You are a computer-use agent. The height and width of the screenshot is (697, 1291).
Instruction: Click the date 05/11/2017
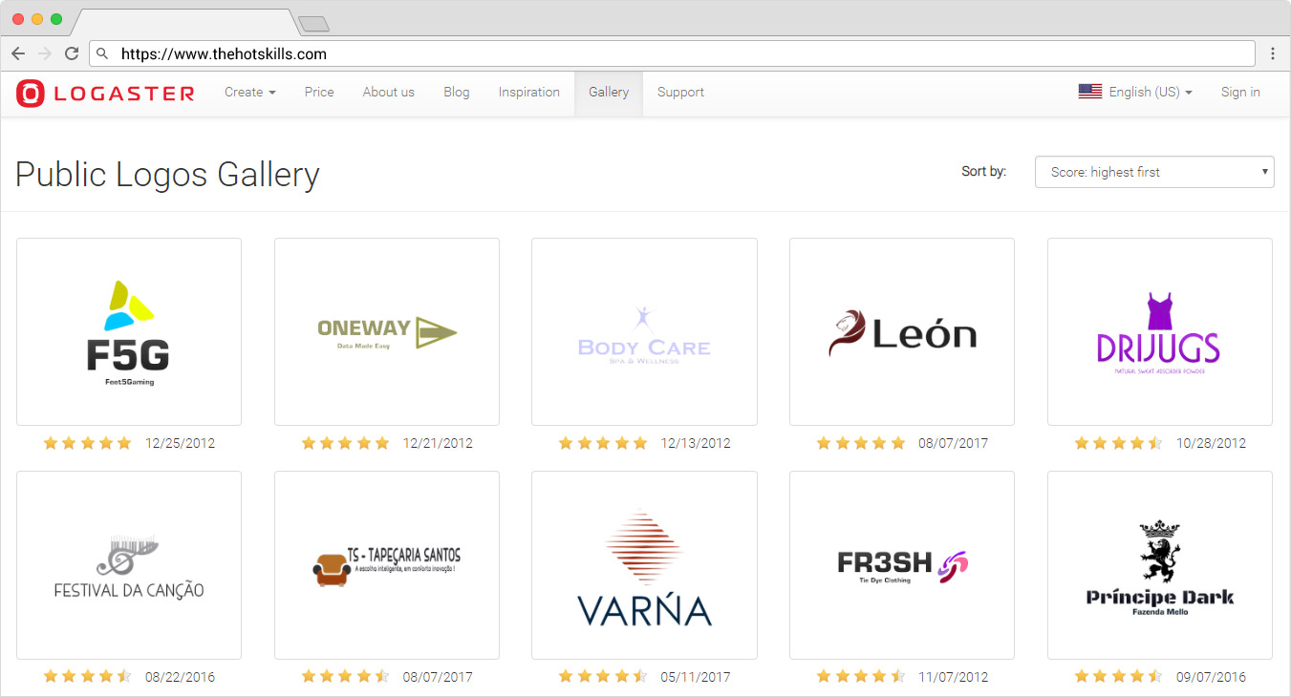click(x=696, y=677)
